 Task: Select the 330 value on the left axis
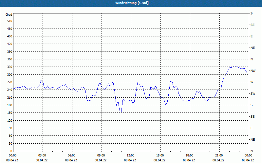click(10, 67)
